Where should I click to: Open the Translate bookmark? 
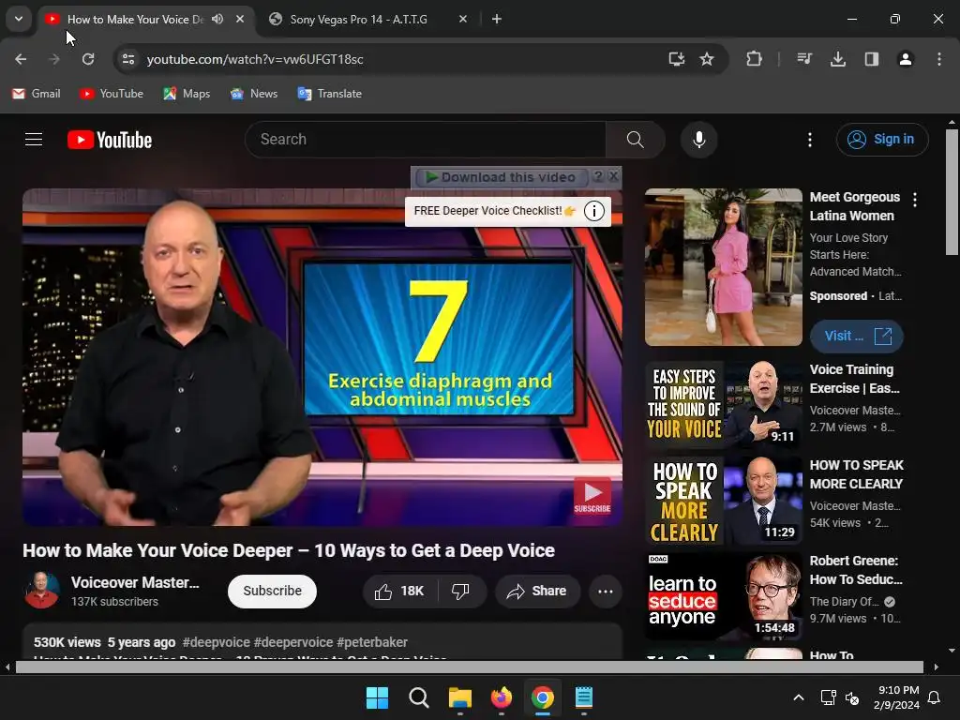pyautogui.click(x=329, y=94)
